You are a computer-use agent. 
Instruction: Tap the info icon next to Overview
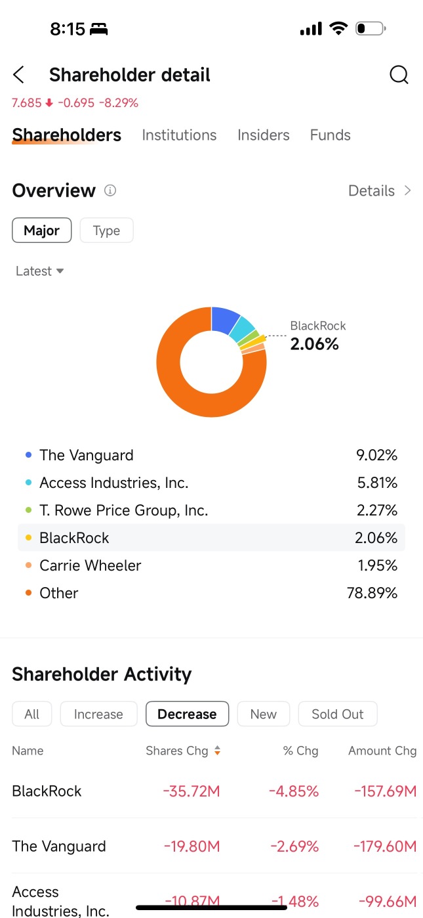(110, 190)
